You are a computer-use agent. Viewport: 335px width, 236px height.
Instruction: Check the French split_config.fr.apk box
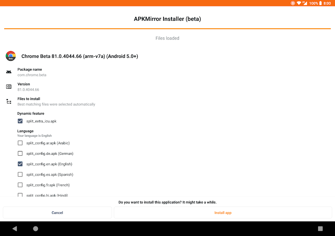point(20,185)
